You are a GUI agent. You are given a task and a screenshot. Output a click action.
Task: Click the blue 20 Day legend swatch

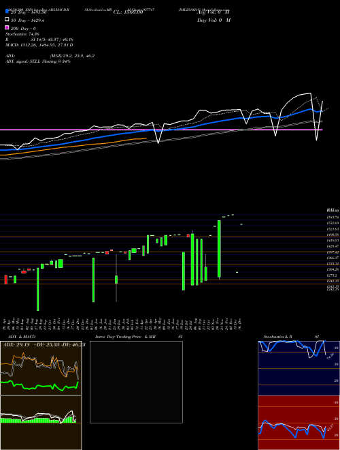coord(7,12)
